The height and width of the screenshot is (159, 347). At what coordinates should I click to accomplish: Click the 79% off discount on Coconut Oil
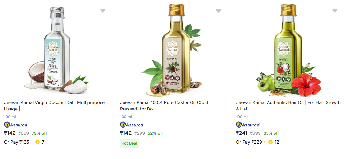pyautogui.click(x=39, y=133)
